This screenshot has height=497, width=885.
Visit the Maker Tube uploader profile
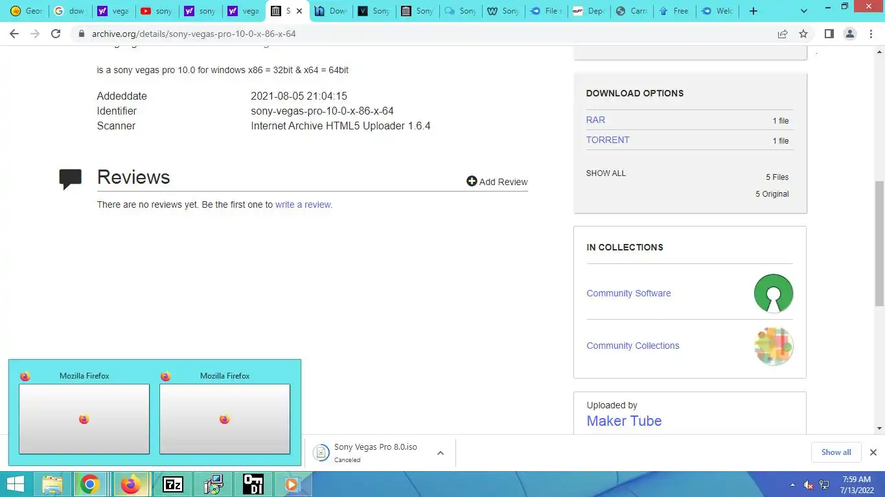pyautogui.click(x=624, y=421)
